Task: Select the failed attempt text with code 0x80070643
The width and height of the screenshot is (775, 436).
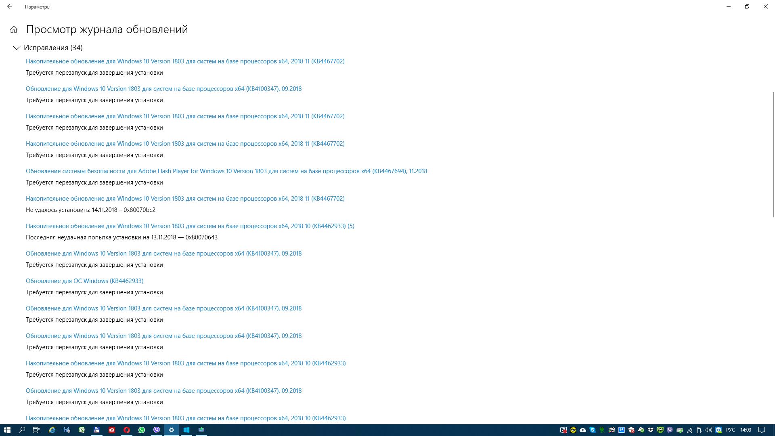Action: [x=121, y=237]
